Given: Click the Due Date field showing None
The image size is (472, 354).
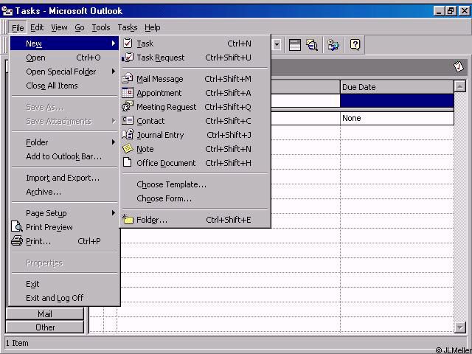Looking at the screenshot, I should (396, 118).
